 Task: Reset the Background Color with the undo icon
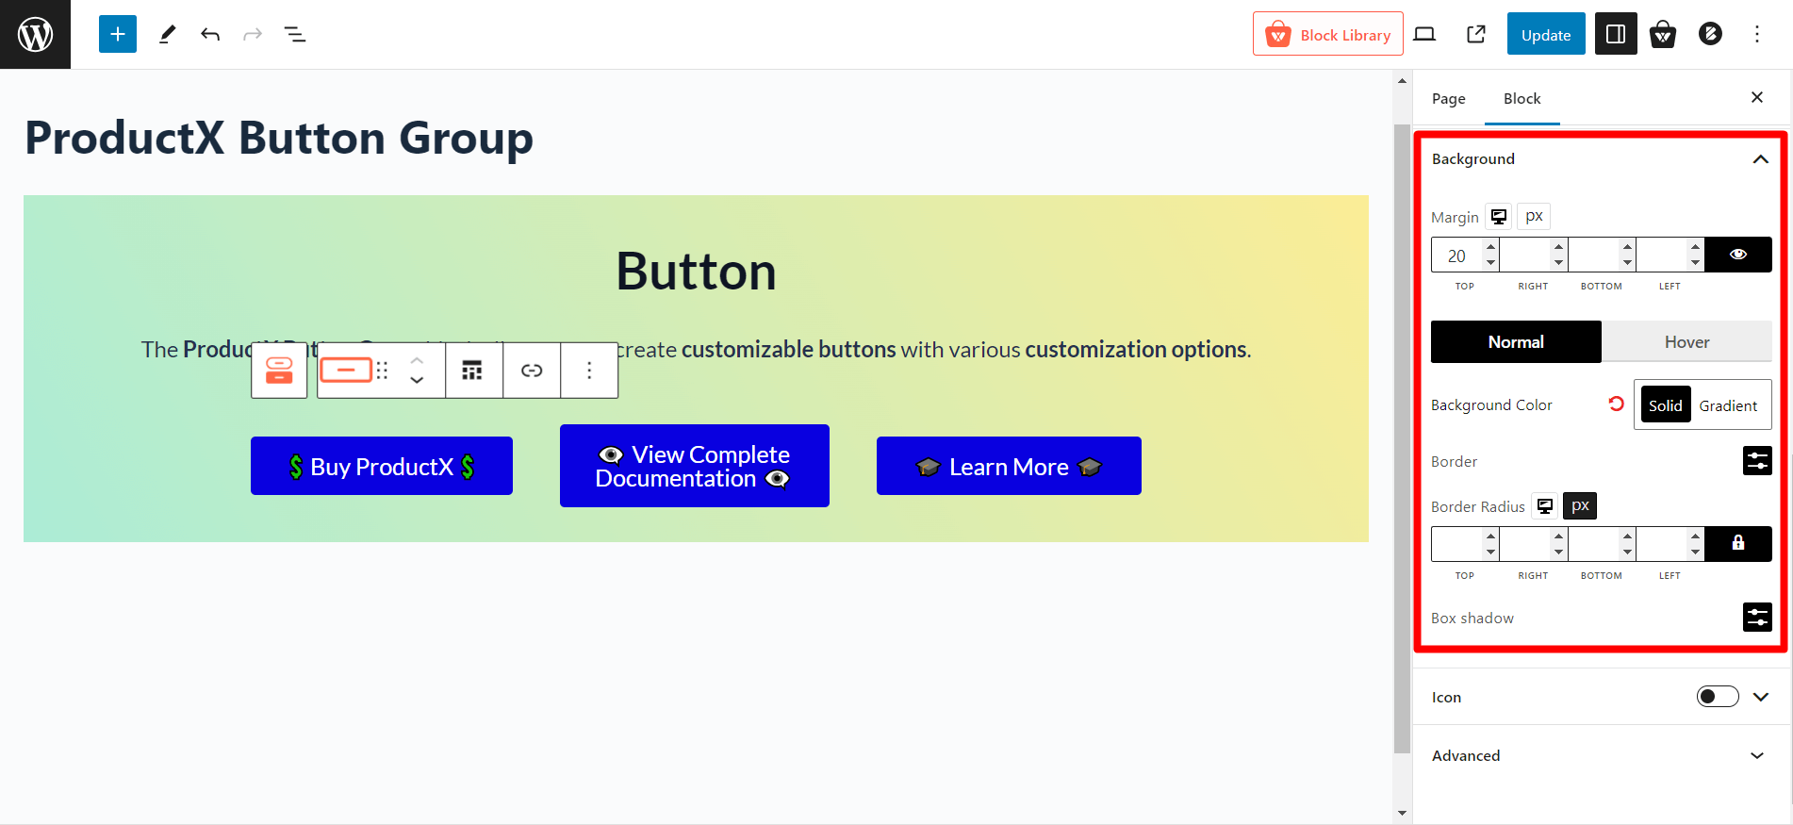click(x=1617, y=404)
